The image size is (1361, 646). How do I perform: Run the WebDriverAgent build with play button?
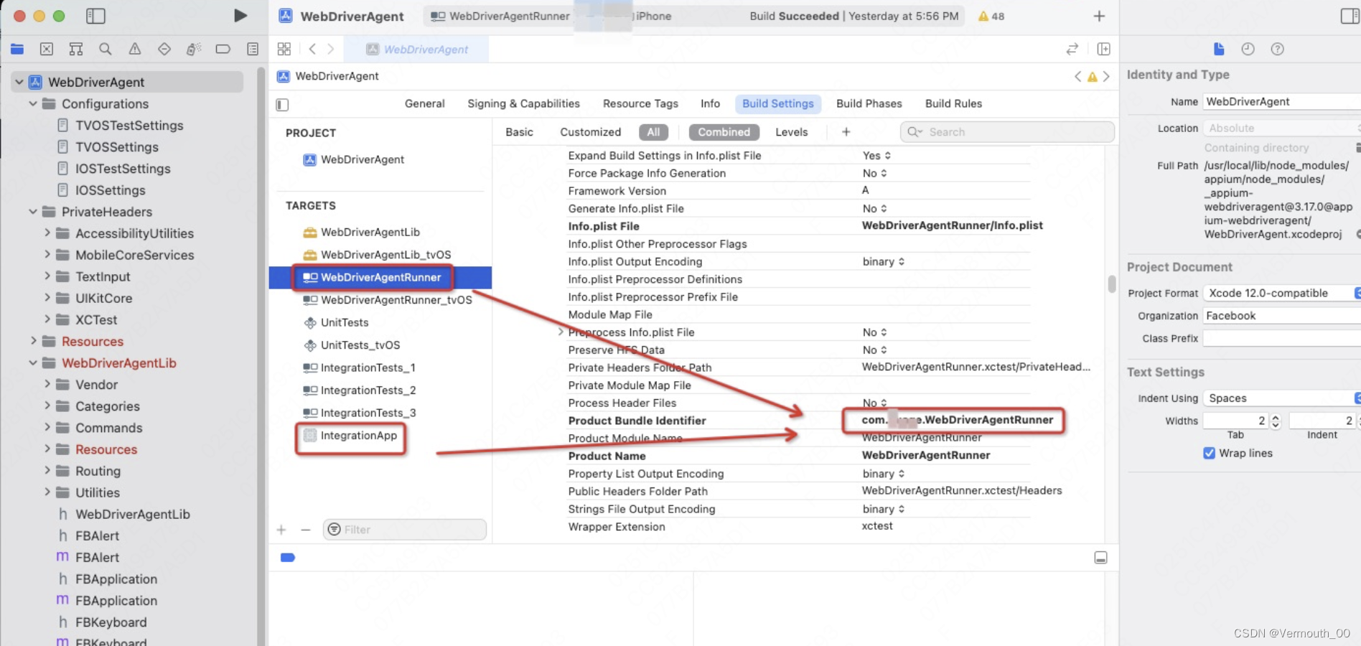click(240, 15)
